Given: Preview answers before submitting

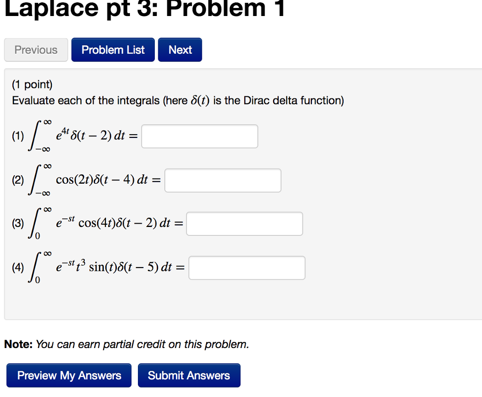Looking at the screenshot, I should (x=68, y=375).
